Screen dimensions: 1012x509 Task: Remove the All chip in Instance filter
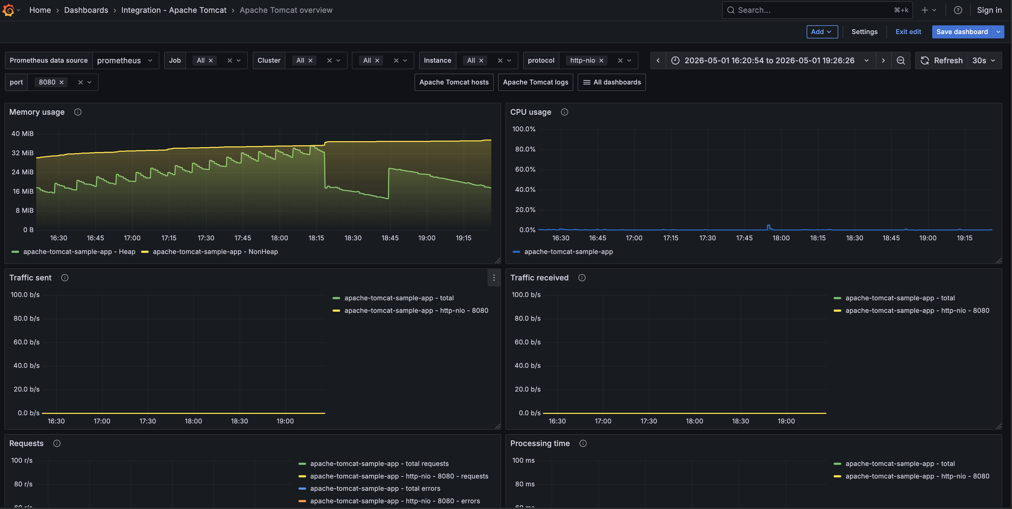click(x=481, y=60)
